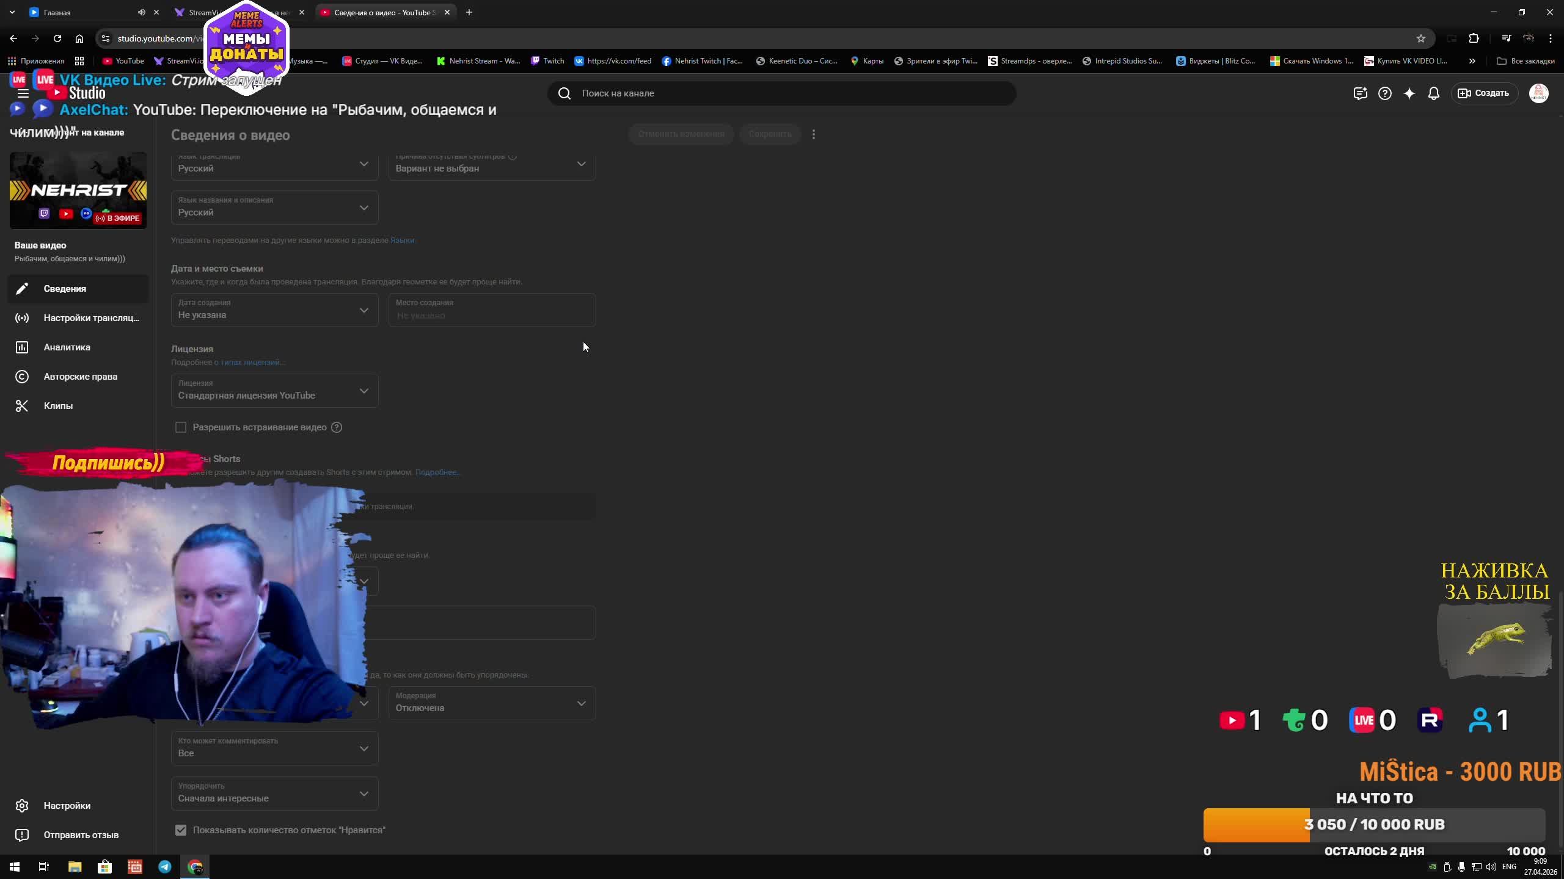Open the Клипы menu item
Image resolution: width=1564 pixels, height=879 pixels.
click(78, 406)
